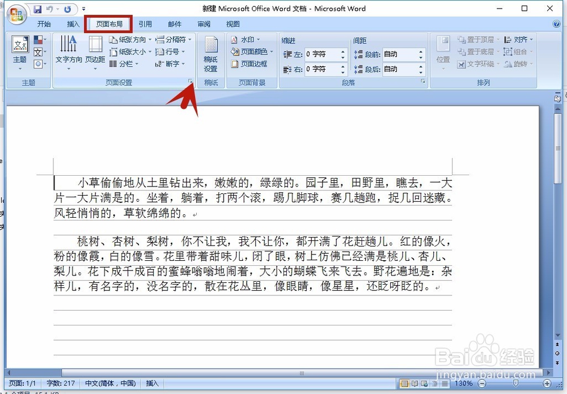Click the 130% zoom level button

[464, 383]
